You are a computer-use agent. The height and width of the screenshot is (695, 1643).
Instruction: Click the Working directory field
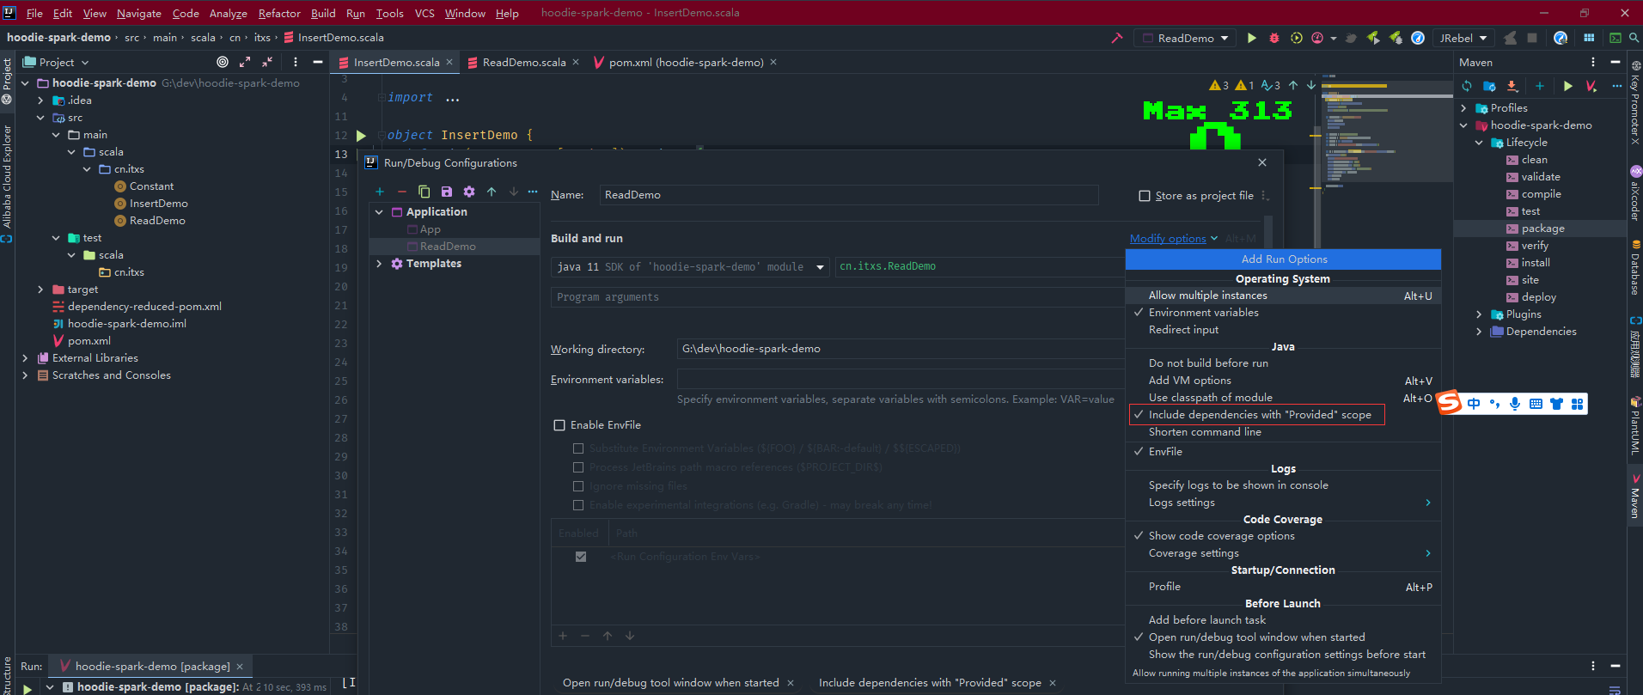901,349
